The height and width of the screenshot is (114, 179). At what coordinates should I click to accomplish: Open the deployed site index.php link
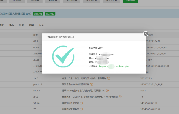(114, 66)
